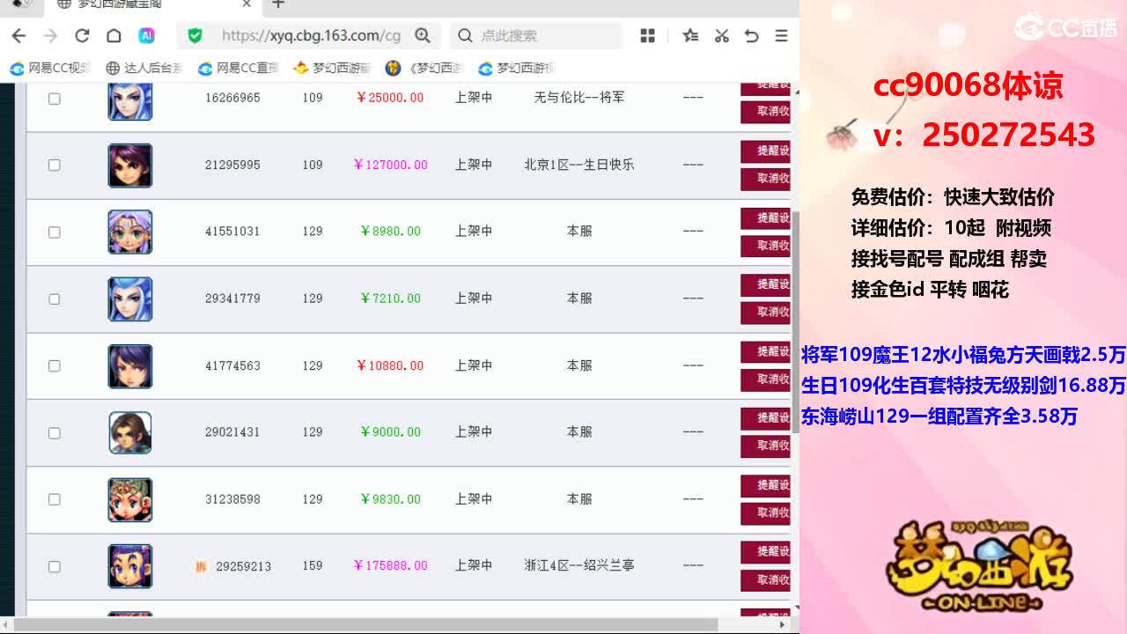The width and height of the screenshot is (1127, 634).
Task: Select the price ￥127000.00
Action: point(390,165)
